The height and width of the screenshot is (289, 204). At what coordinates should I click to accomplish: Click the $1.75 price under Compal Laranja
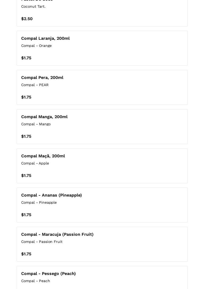coord(26,58)
